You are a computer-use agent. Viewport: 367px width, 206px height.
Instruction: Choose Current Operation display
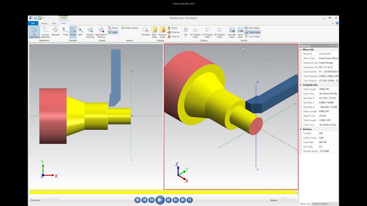(45, 32)
